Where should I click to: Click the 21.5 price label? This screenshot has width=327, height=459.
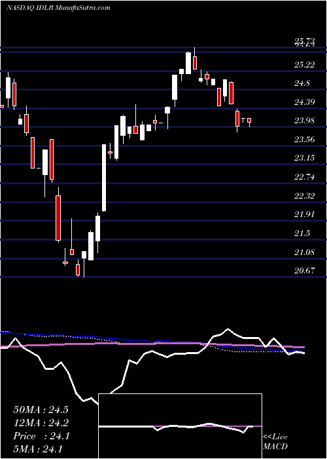tap(302, 233)
